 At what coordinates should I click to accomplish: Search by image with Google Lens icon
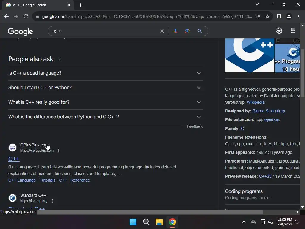coord(187,31)
